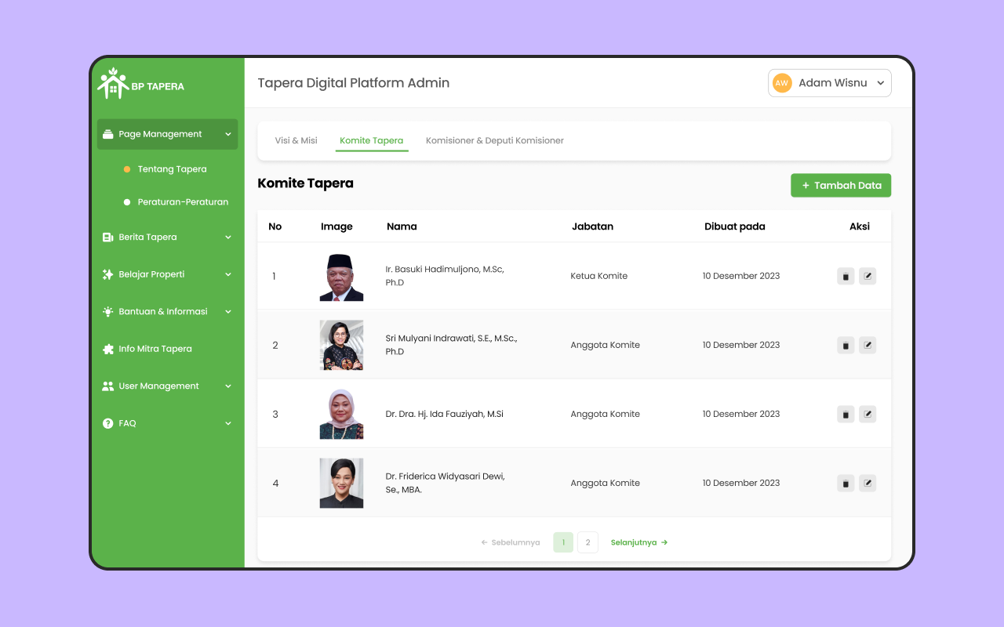Open Tentang Tapera in the sidebar

[x=172, y=169]
